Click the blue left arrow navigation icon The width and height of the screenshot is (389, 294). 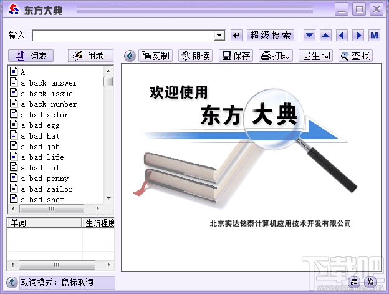342,36
